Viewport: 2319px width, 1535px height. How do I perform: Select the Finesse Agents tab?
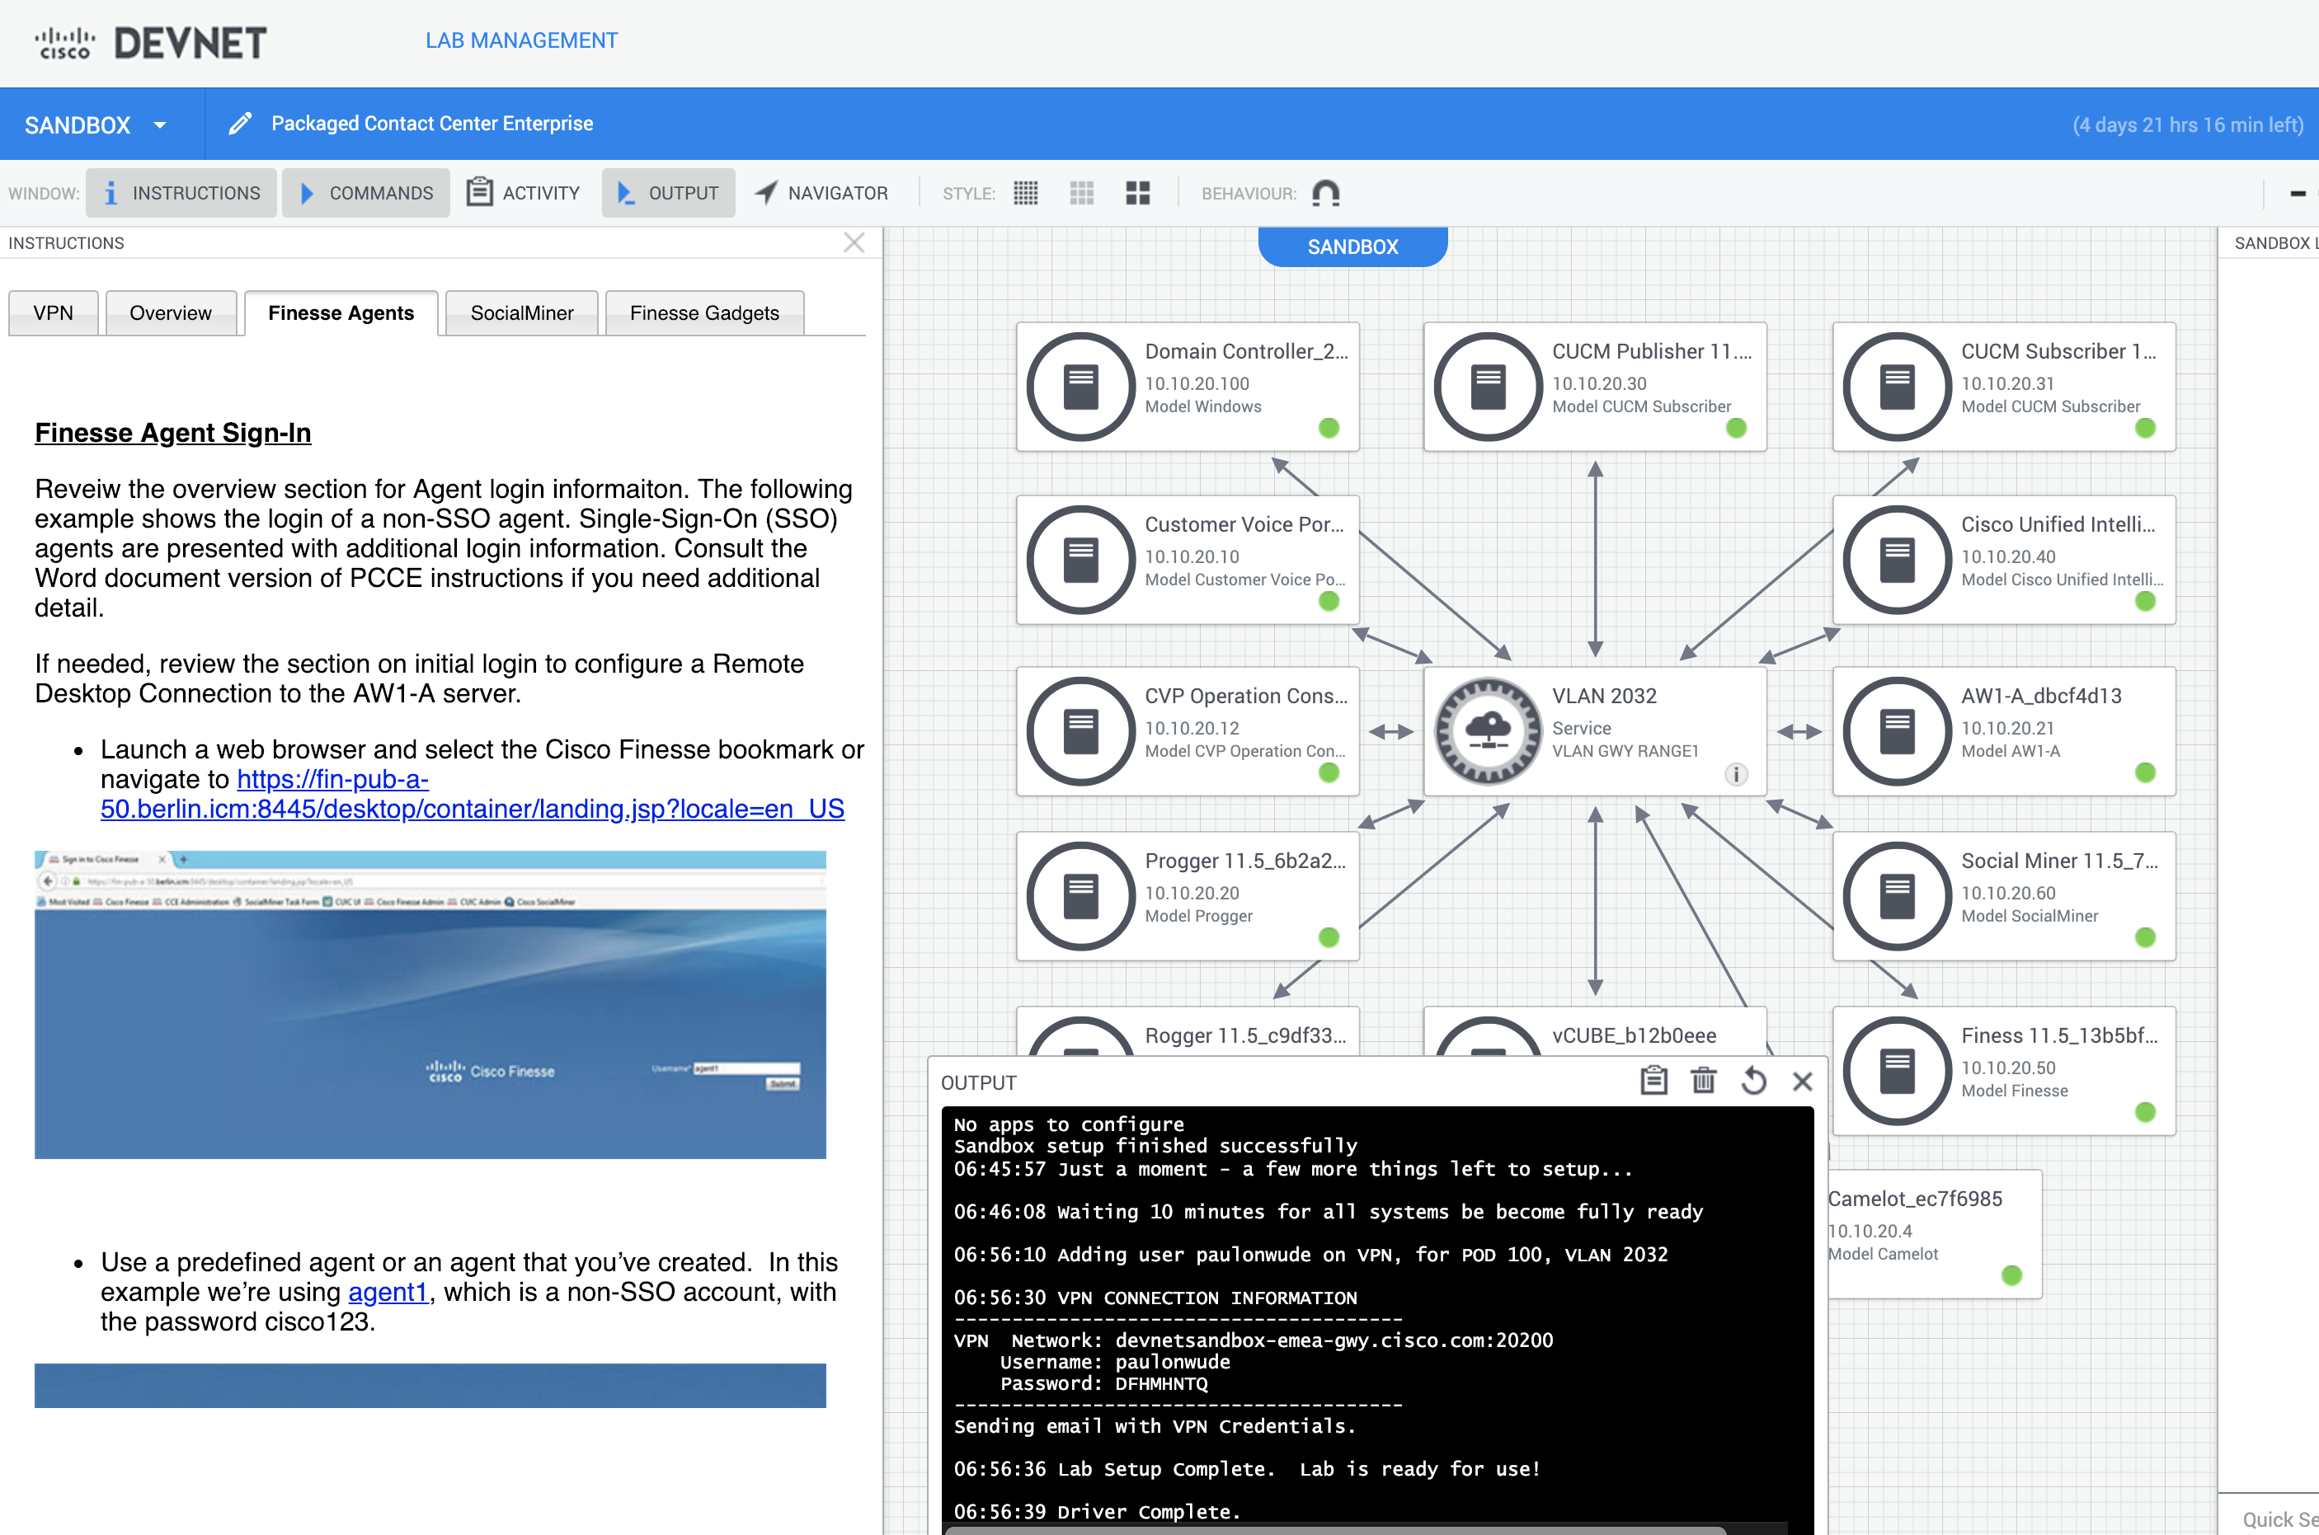pyautogui.click(x=341, y=313)
